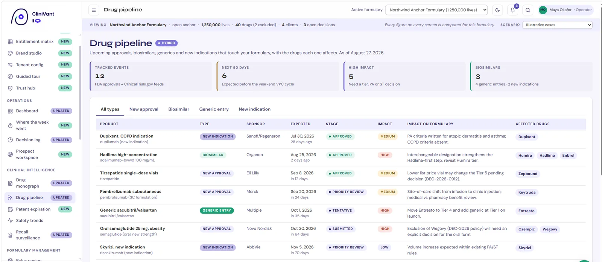Viewport: 602px width, 262px height.
Task: Switch to dark mode with moon icon
Action: pos(497,10)
